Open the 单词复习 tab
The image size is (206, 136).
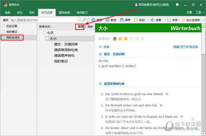(82, 13)
